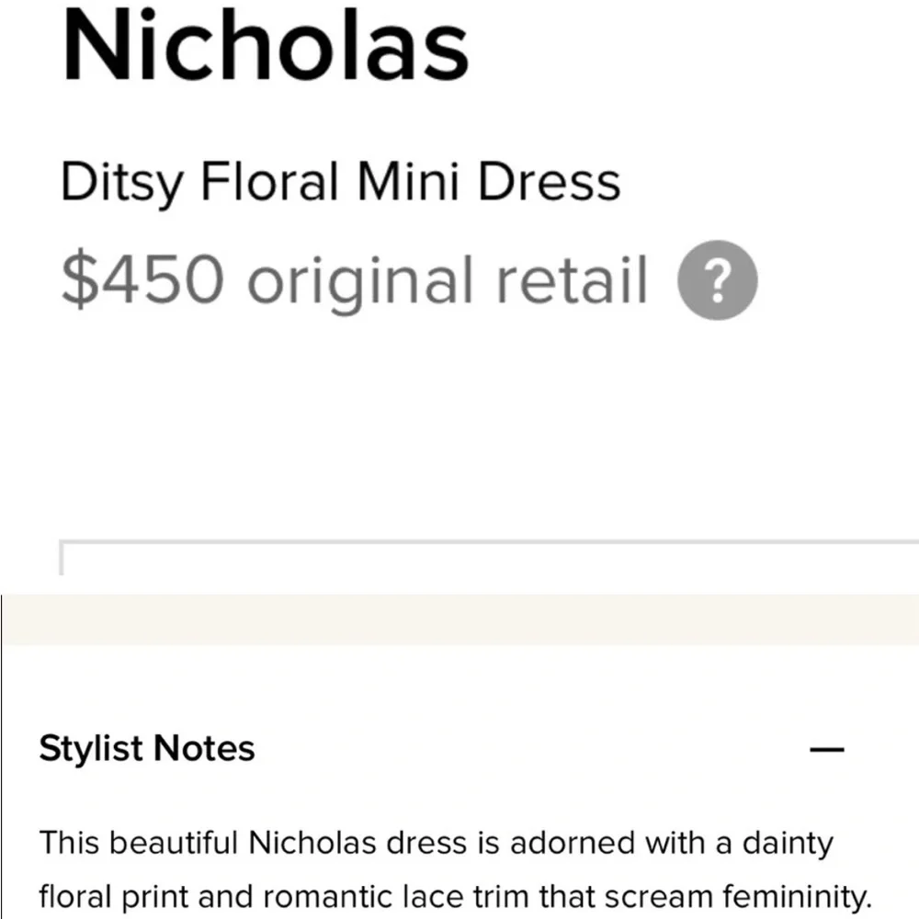Screen dimensions: 919x919
Task: Tap the 'Ditsy Floral Mini Dress' title
Action: (x=341, y=181)
